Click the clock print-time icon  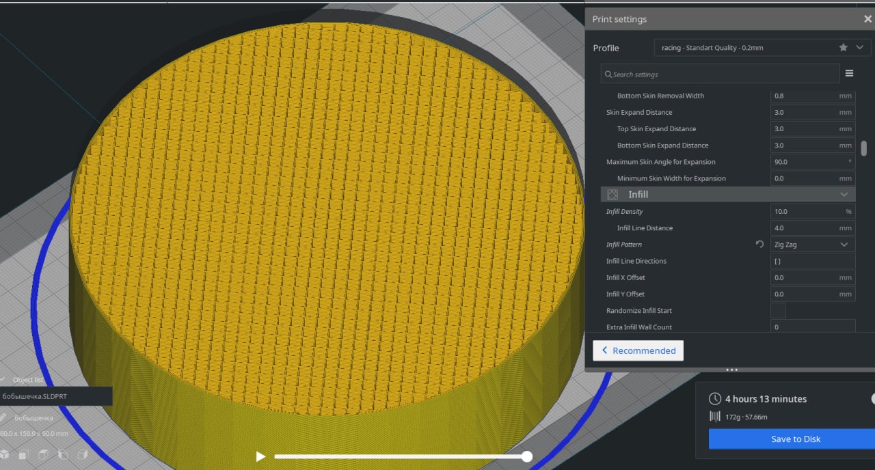[x=715, y=398]
